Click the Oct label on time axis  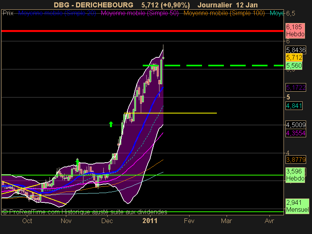(x=27, y=221)
